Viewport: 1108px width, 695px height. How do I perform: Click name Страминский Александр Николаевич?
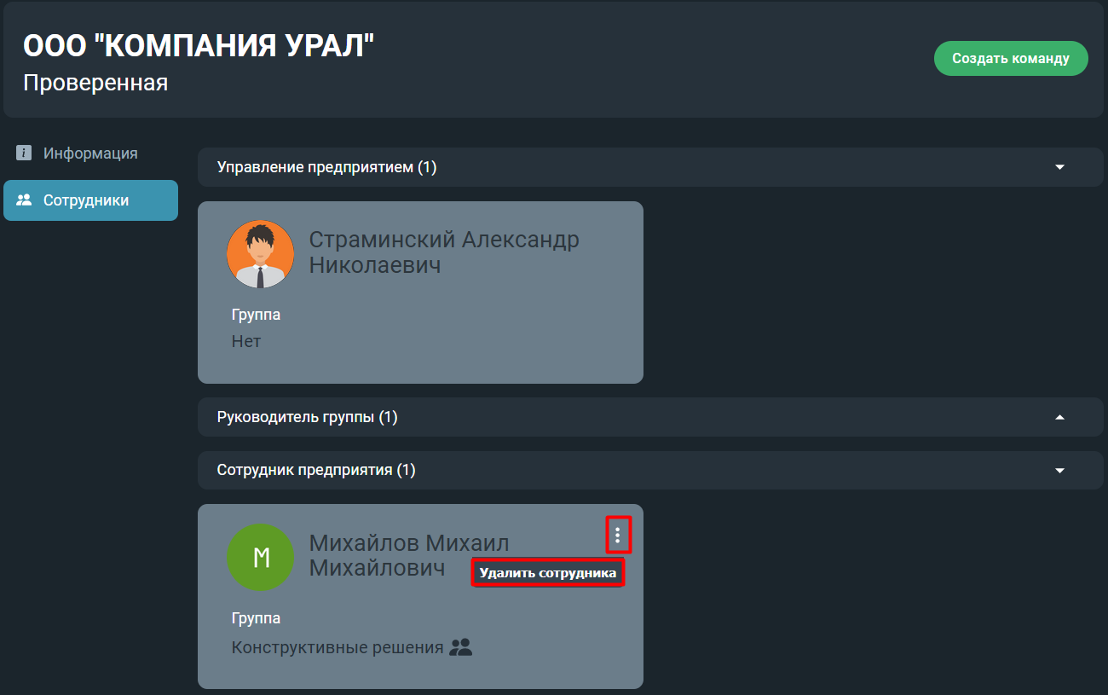pos(444,252)
